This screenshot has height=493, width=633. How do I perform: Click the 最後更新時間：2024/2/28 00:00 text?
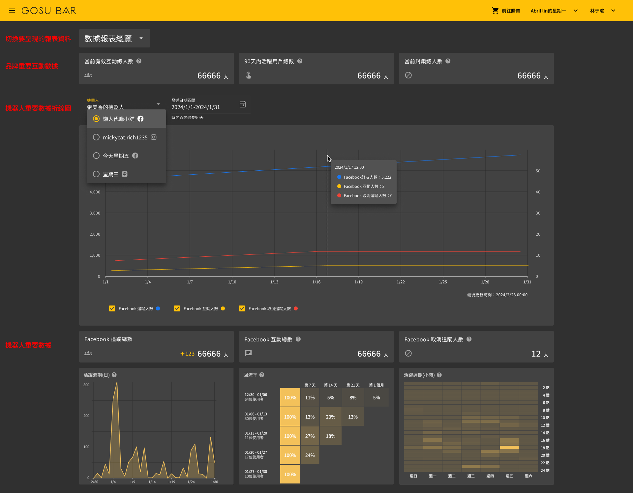[497, 295]
